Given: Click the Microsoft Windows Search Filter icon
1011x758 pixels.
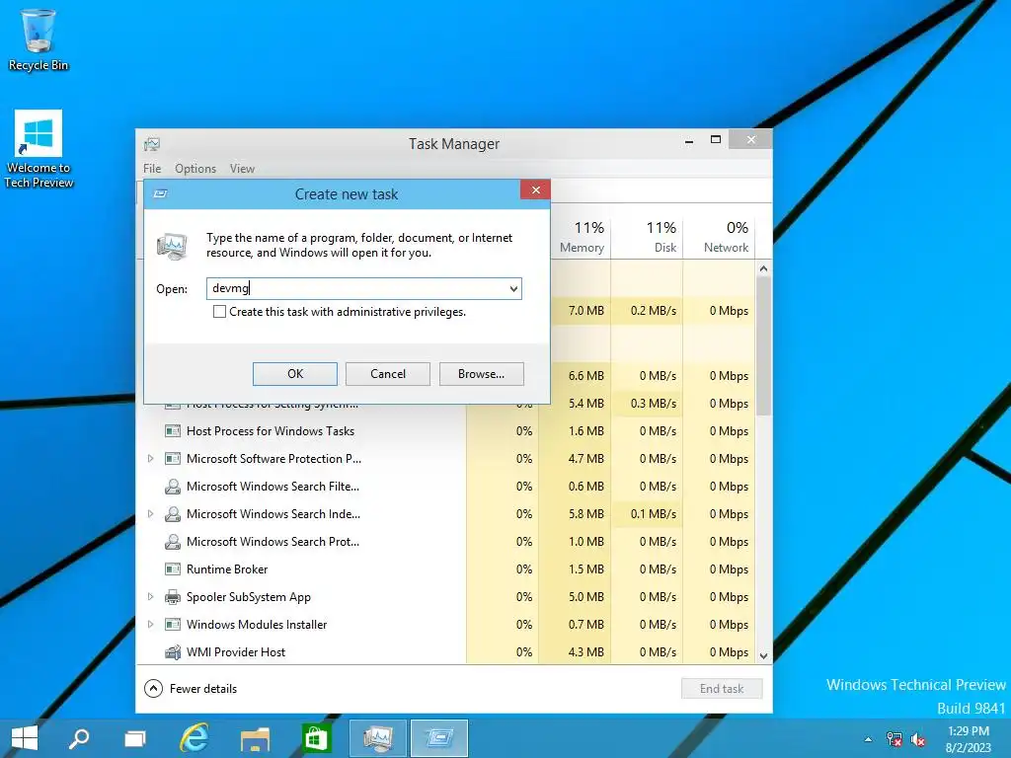Looking at the screenshot, I should pos(172,487).
